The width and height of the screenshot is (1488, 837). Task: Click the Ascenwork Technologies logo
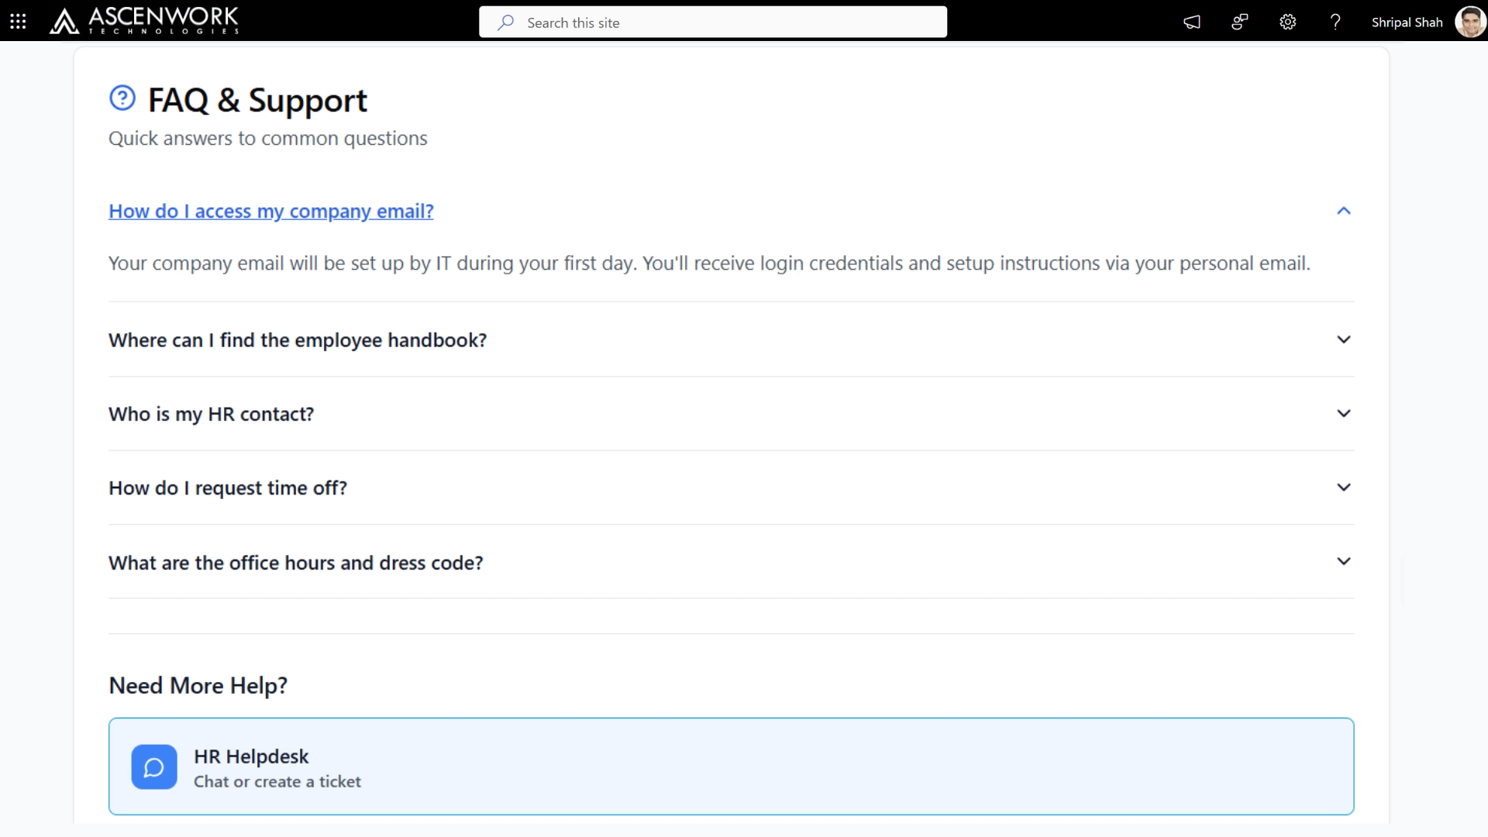click(x=144, y=21)
